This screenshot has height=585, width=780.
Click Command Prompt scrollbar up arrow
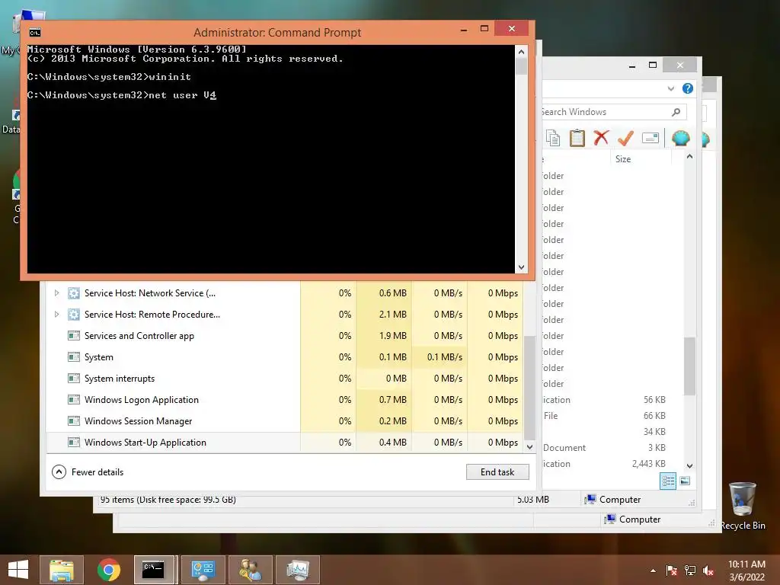[521, 52]
